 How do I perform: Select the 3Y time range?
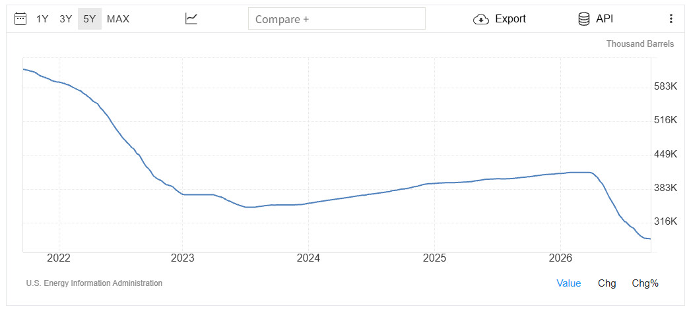click(66, 19)
